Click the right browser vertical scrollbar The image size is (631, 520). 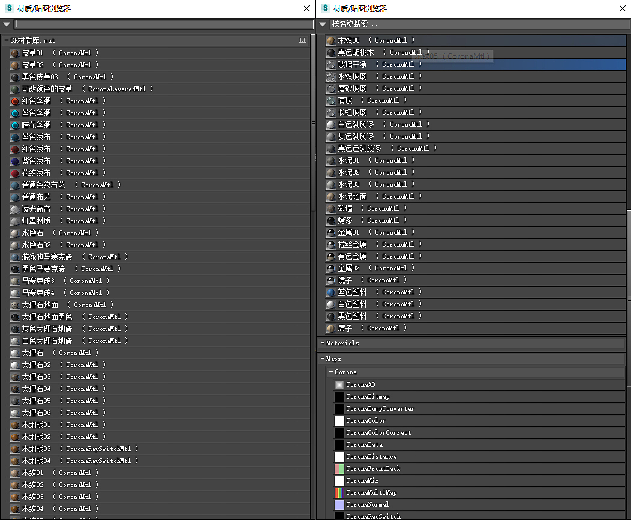pyautogui.click(x=629, y=299)
